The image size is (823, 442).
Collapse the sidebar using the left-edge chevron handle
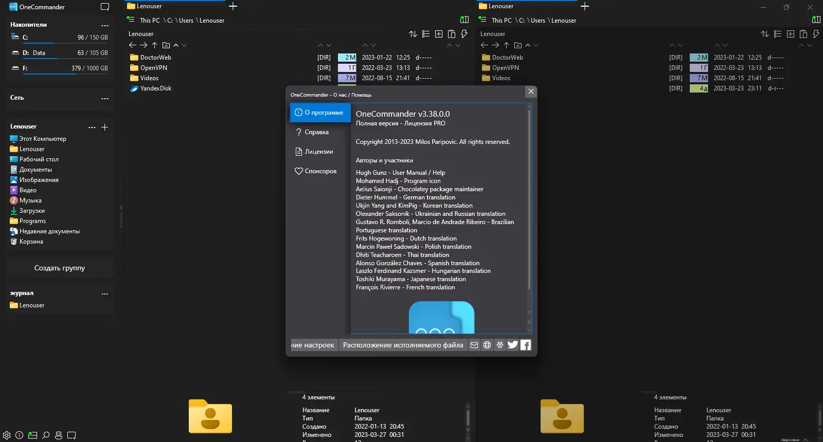pos(121,208)
